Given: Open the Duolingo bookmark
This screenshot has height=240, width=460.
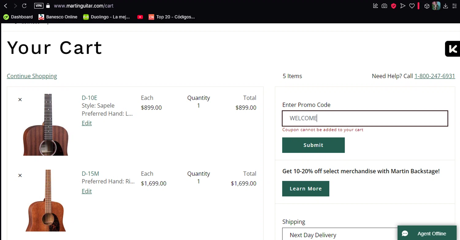Looking at the screenshot, I should click(106, 17).
